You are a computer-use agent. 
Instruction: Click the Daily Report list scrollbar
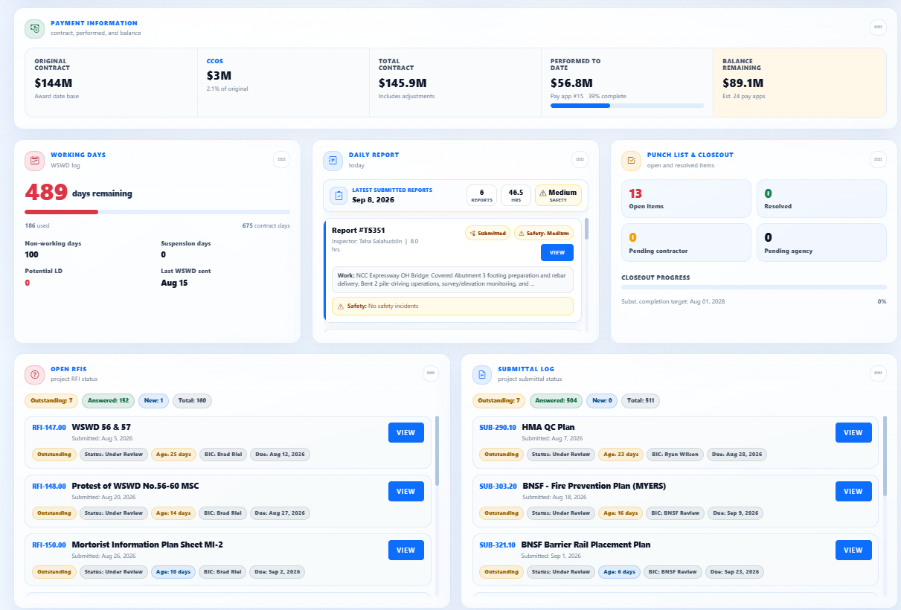coord(586,229)
